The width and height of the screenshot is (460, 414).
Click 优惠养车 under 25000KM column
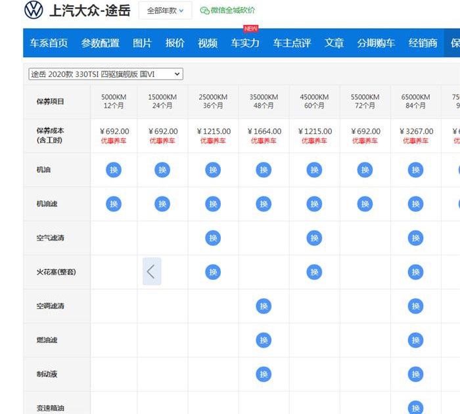pos(213,141)
